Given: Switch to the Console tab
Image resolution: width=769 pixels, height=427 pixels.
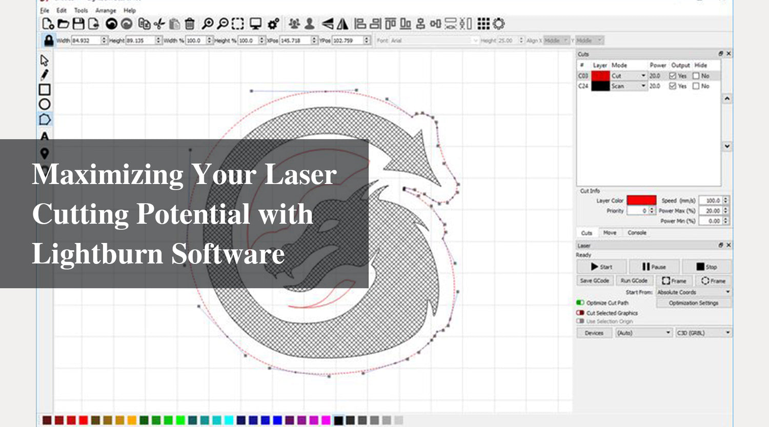Looking at the screenshot, I should coord(636,232).
